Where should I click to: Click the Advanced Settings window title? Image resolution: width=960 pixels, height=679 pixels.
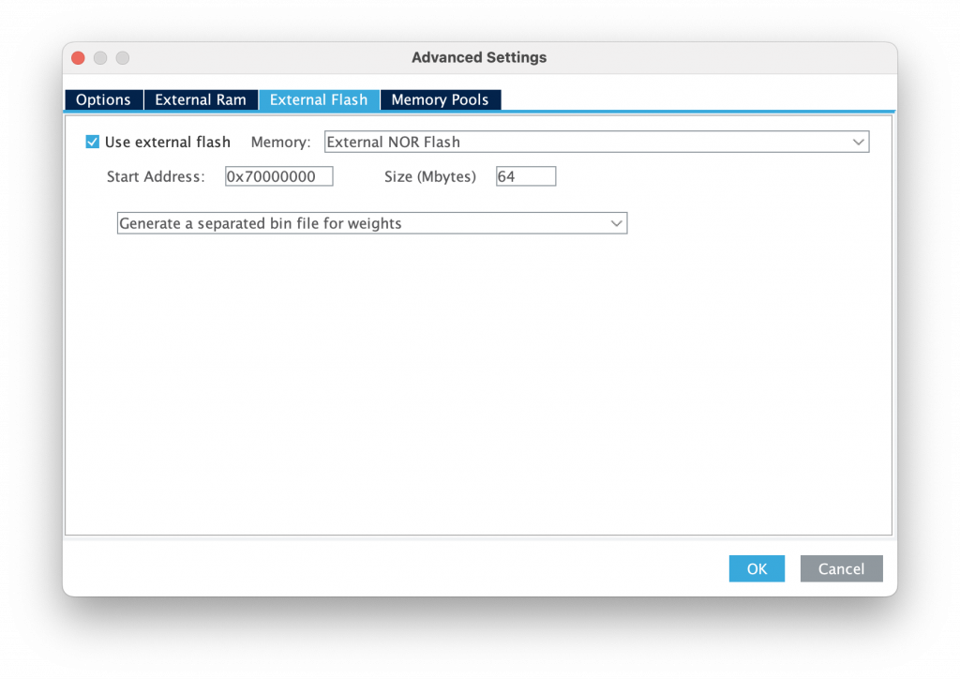(x=479, y=57)
